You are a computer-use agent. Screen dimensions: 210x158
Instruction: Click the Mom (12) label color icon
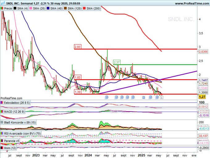2,148
